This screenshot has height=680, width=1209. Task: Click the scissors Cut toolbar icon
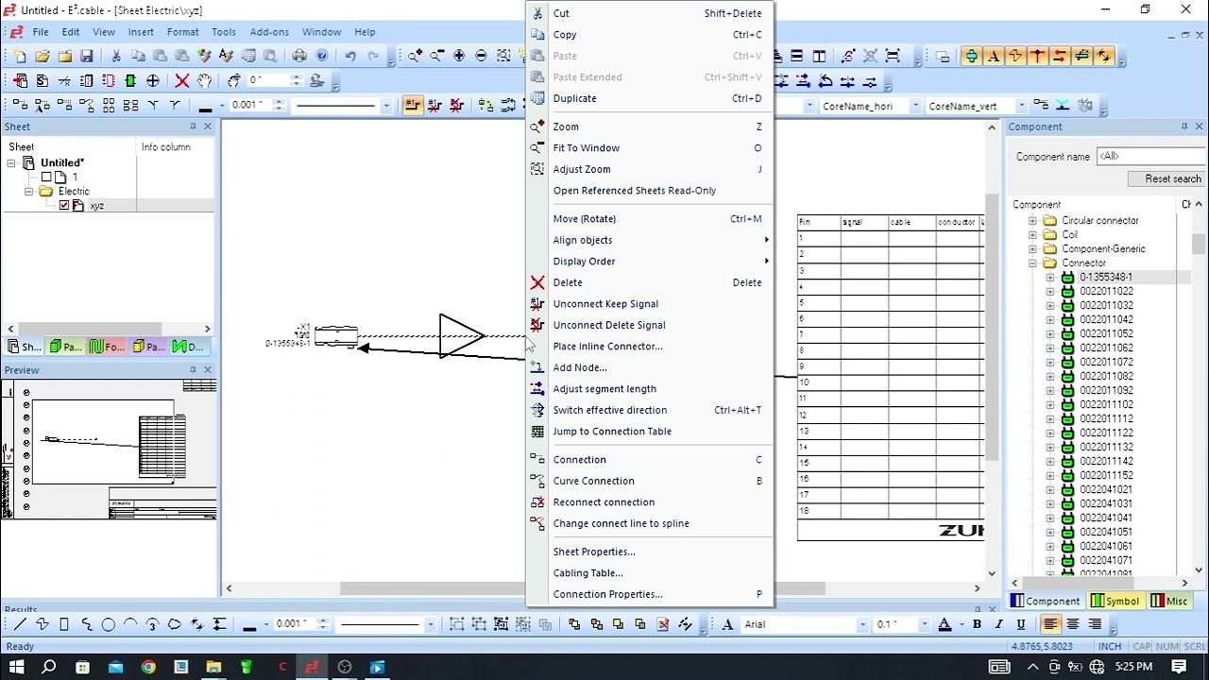pyautogui.click(x=116, y=57)
